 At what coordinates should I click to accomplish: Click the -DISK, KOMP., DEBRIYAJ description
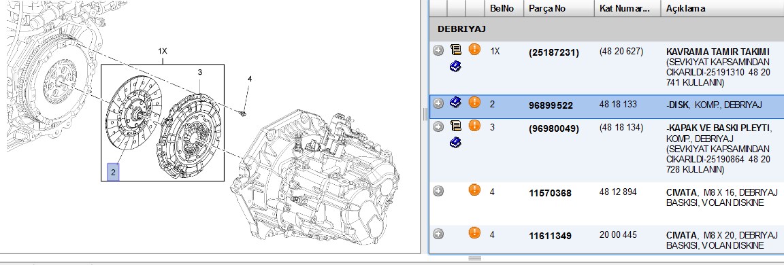coord(714,105)
